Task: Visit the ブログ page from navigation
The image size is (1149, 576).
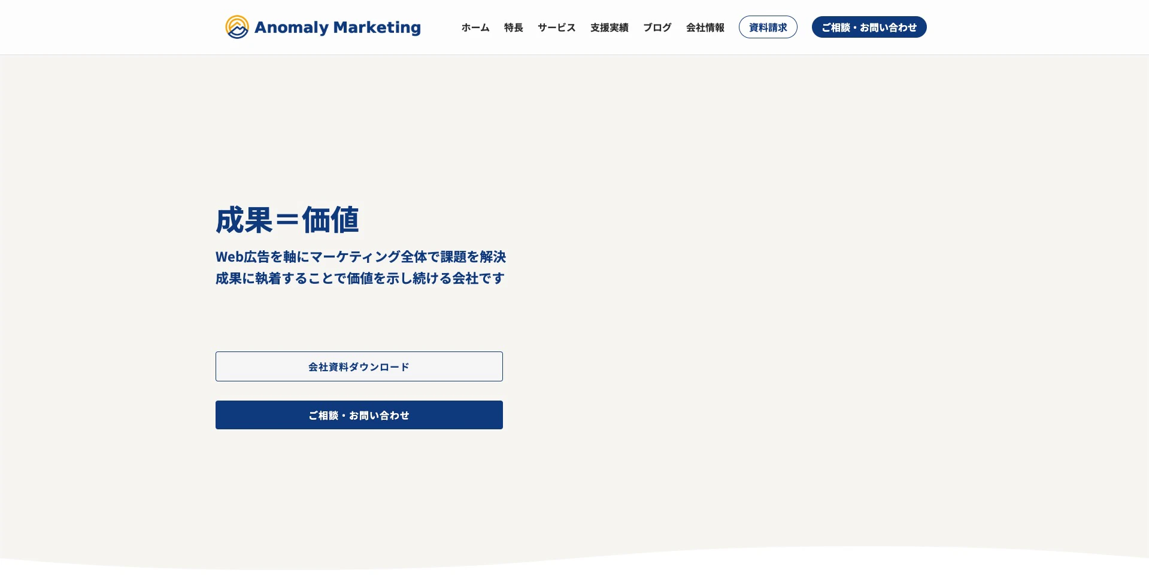Action: coord(657,28)
